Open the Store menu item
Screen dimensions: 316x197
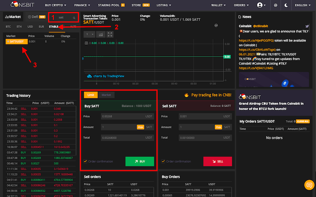coord(141,5)
